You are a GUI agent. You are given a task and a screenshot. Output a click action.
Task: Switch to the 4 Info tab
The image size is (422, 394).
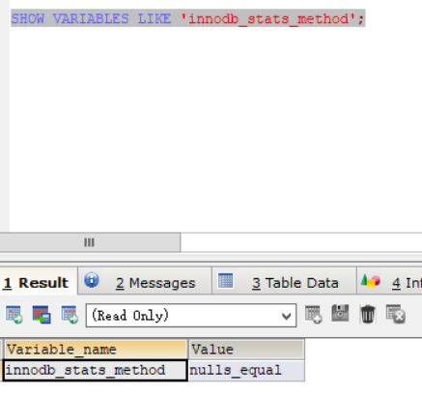click(x=389, y=281)
